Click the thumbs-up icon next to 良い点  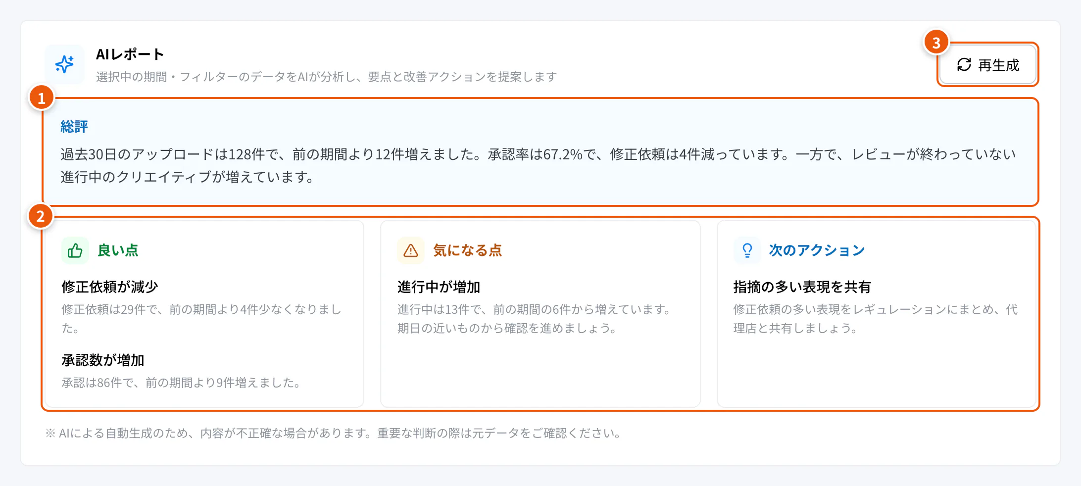(75, 250)
